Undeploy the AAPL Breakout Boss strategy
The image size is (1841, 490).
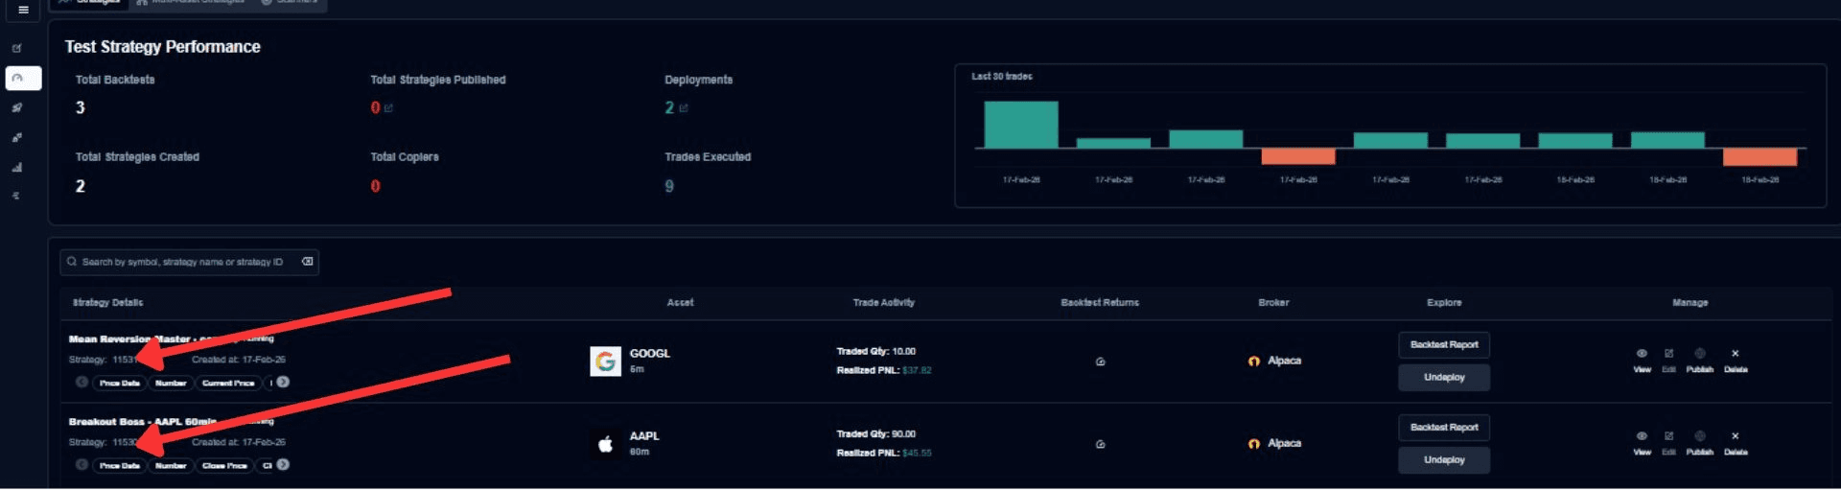pyautogui.click(x=1443, y=460)
